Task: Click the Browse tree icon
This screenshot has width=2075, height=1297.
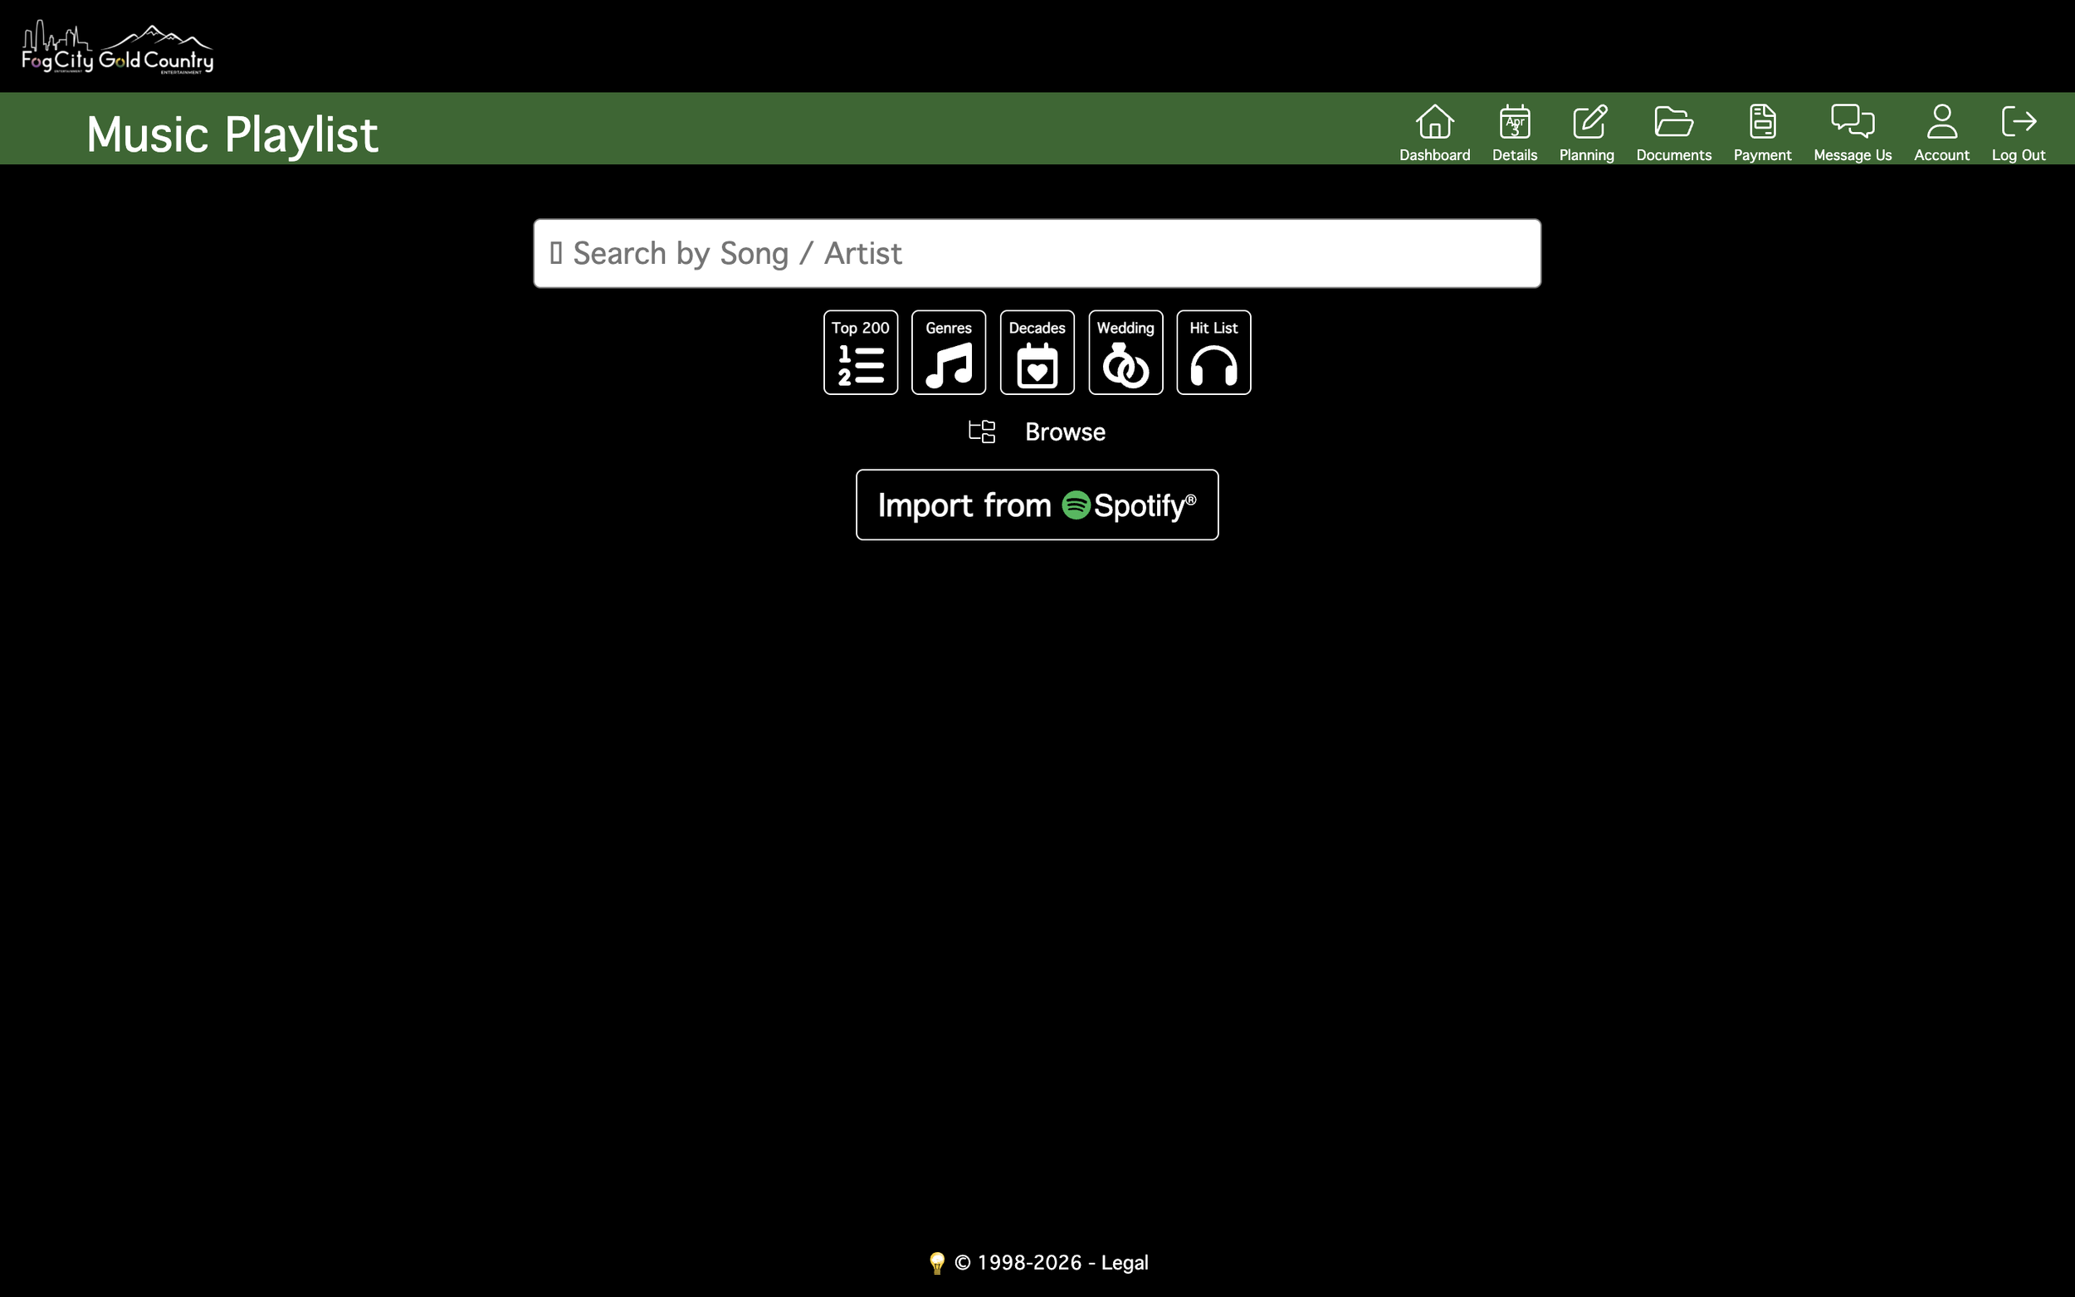Action: pyautogui.click(x=981, y=432)
